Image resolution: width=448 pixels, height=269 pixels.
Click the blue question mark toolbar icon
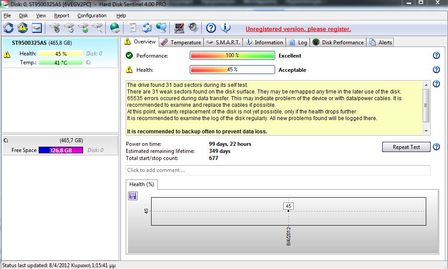point(211,28)
